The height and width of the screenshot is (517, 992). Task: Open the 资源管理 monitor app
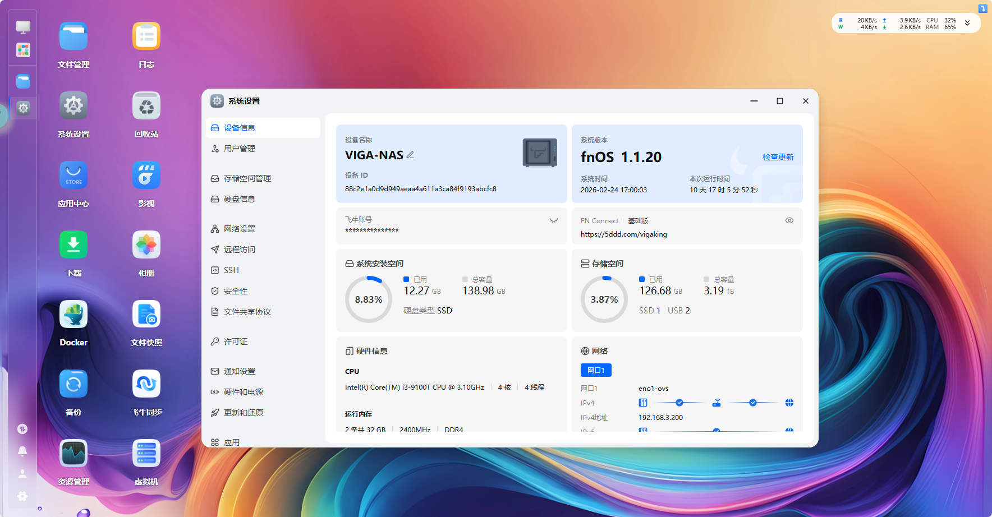(74, 454)
